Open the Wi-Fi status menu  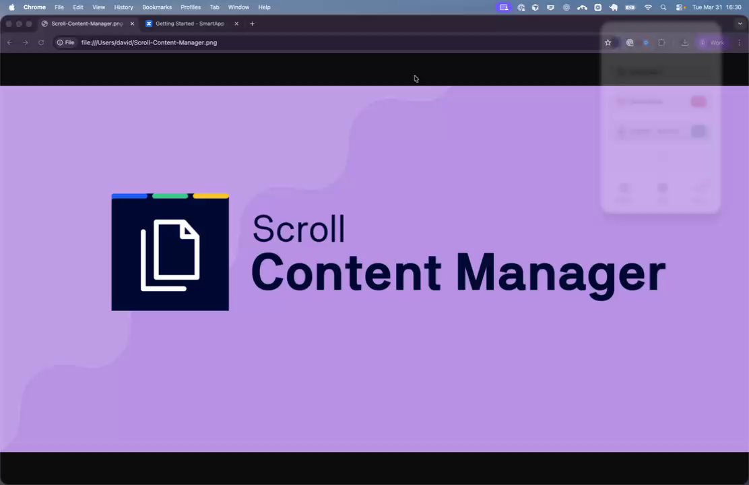click(648, 7)
